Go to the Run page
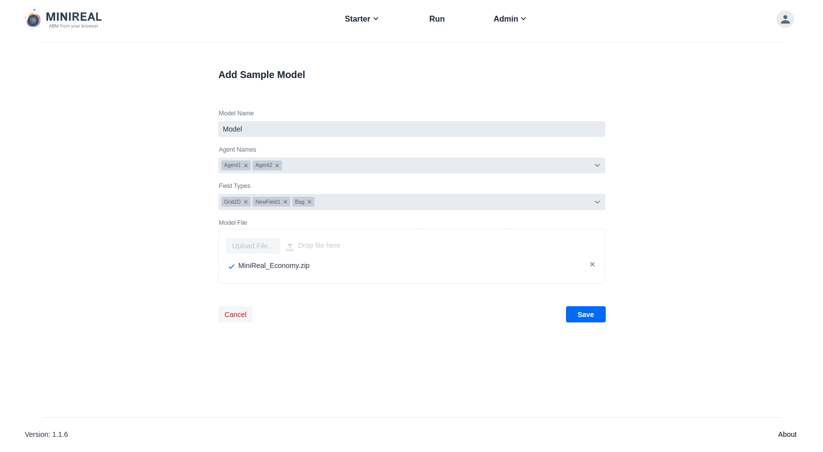 coord(437,19)
